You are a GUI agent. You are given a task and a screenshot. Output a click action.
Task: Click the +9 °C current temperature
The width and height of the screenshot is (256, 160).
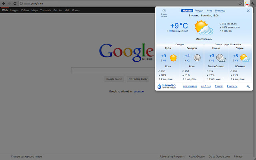(179, 26)
